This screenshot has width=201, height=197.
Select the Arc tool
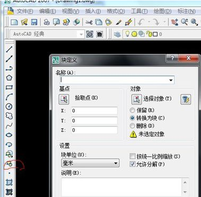(9, 97)
